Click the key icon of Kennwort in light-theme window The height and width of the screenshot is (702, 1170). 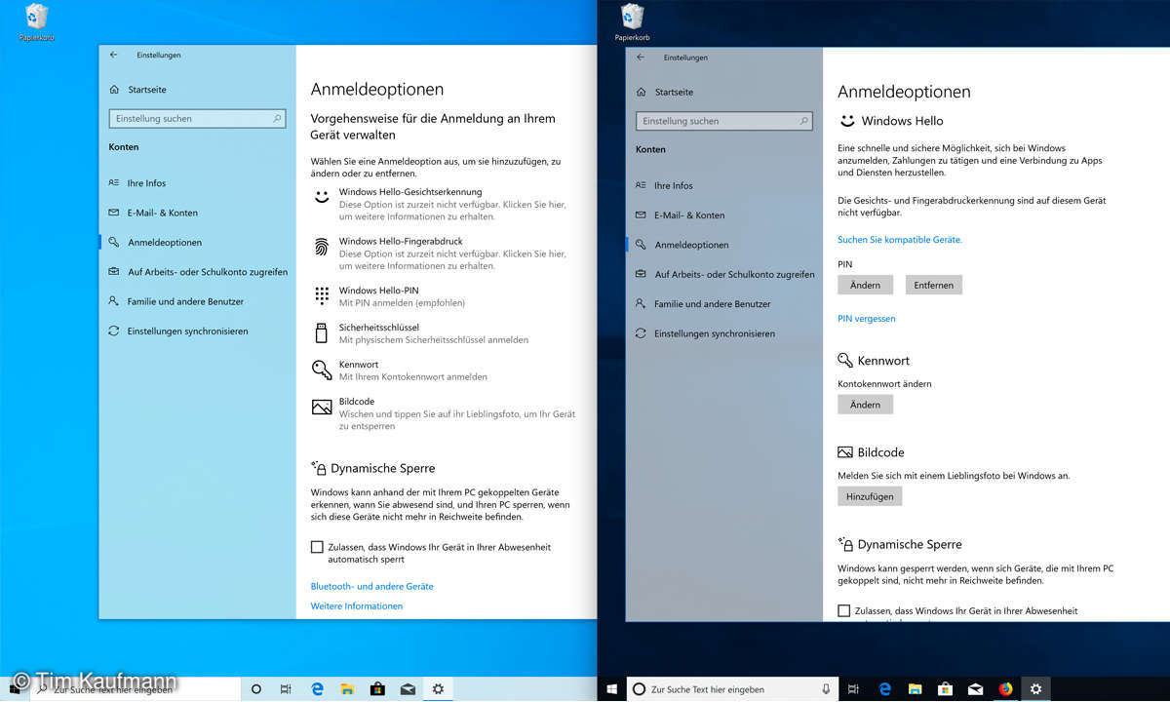(x=322, y=370)
